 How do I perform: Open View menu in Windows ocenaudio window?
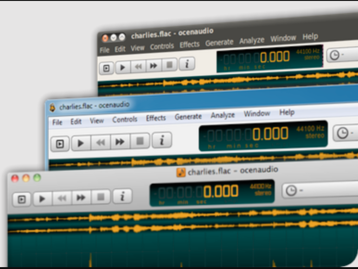[96, 120]
